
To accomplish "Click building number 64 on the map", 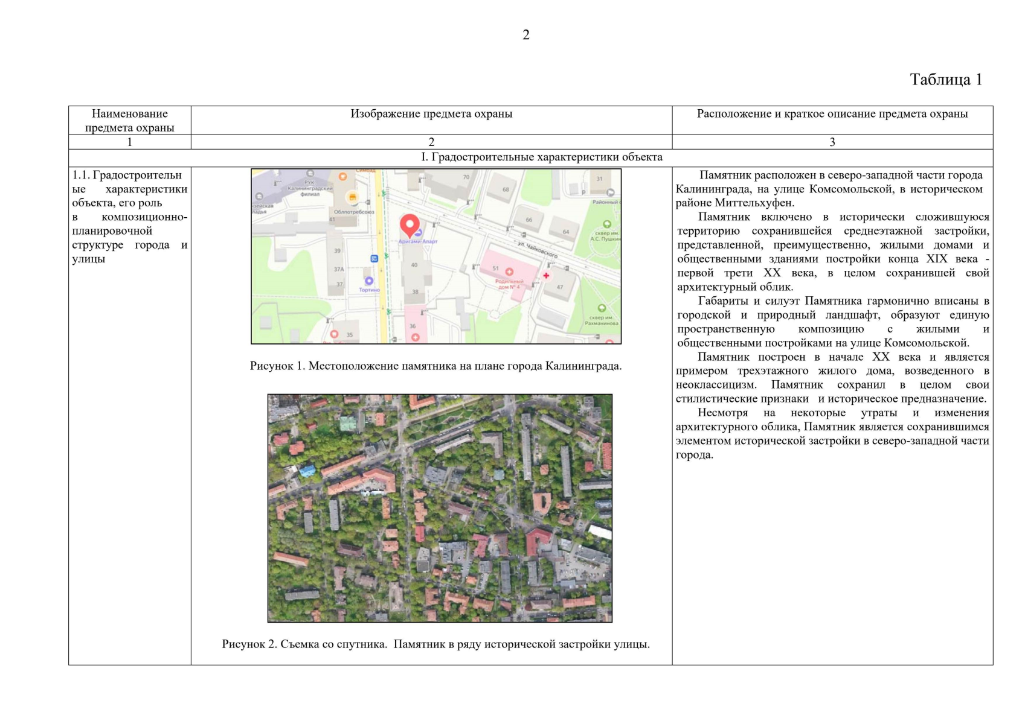I will 566,232.
